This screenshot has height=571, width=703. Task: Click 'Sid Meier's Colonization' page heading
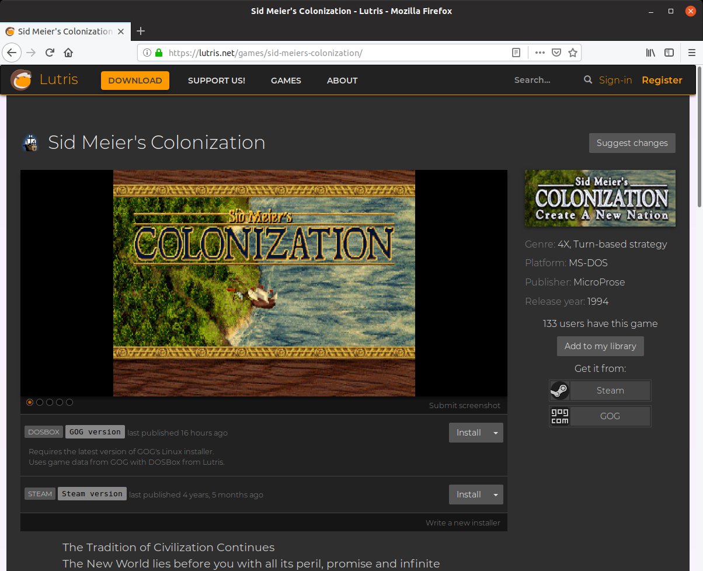tap(156, 142)
